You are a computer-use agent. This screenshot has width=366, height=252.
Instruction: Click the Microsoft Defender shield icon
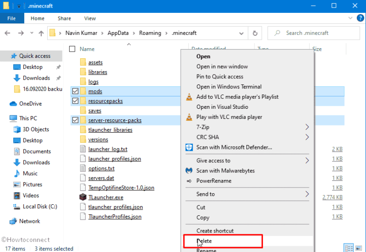pyautogui.click(x=189, y=147)
